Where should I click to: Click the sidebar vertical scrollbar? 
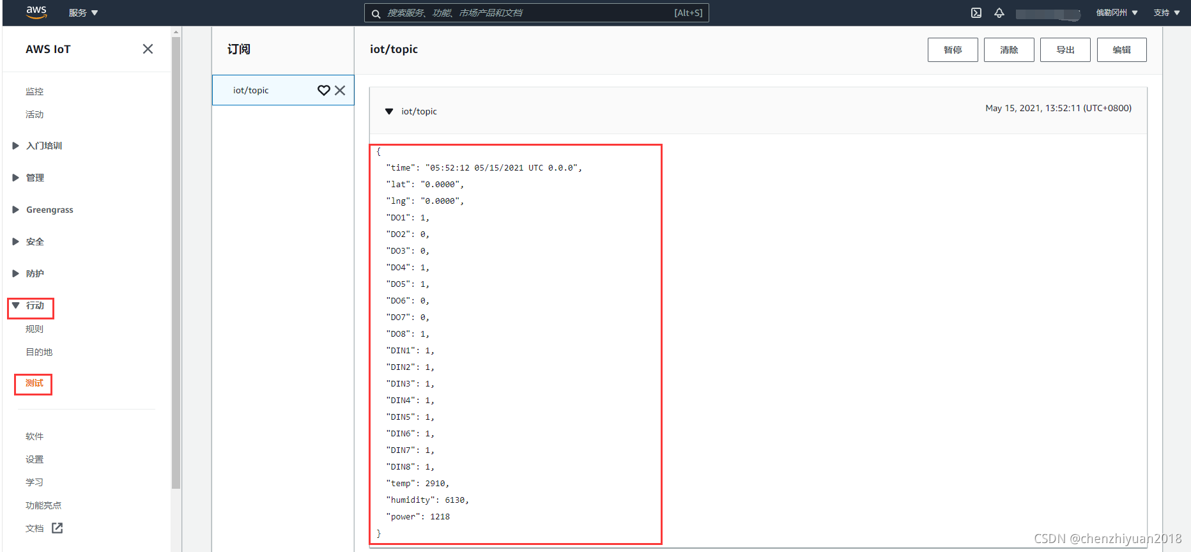tap(176, 262)
